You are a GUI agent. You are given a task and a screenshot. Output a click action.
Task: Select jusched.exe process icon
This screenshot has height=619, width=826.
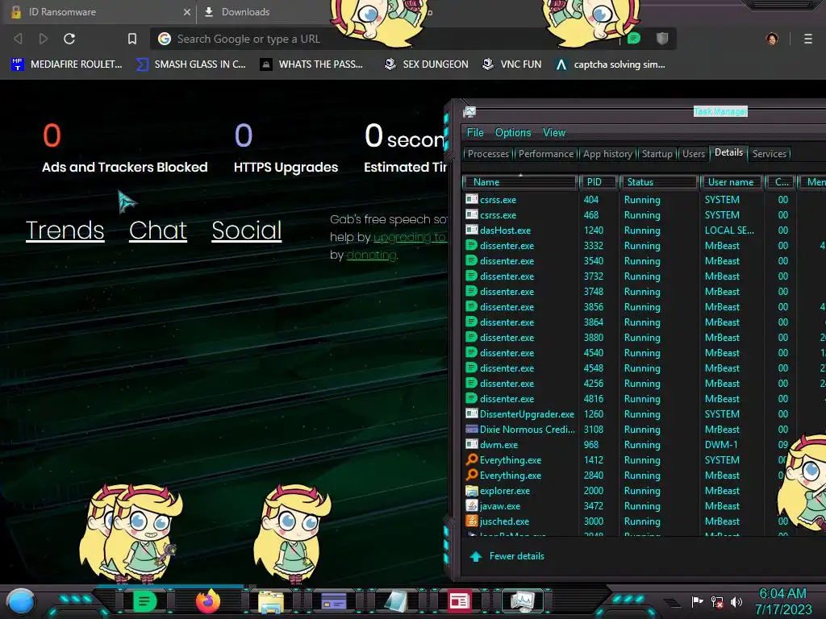pos(471,521)
